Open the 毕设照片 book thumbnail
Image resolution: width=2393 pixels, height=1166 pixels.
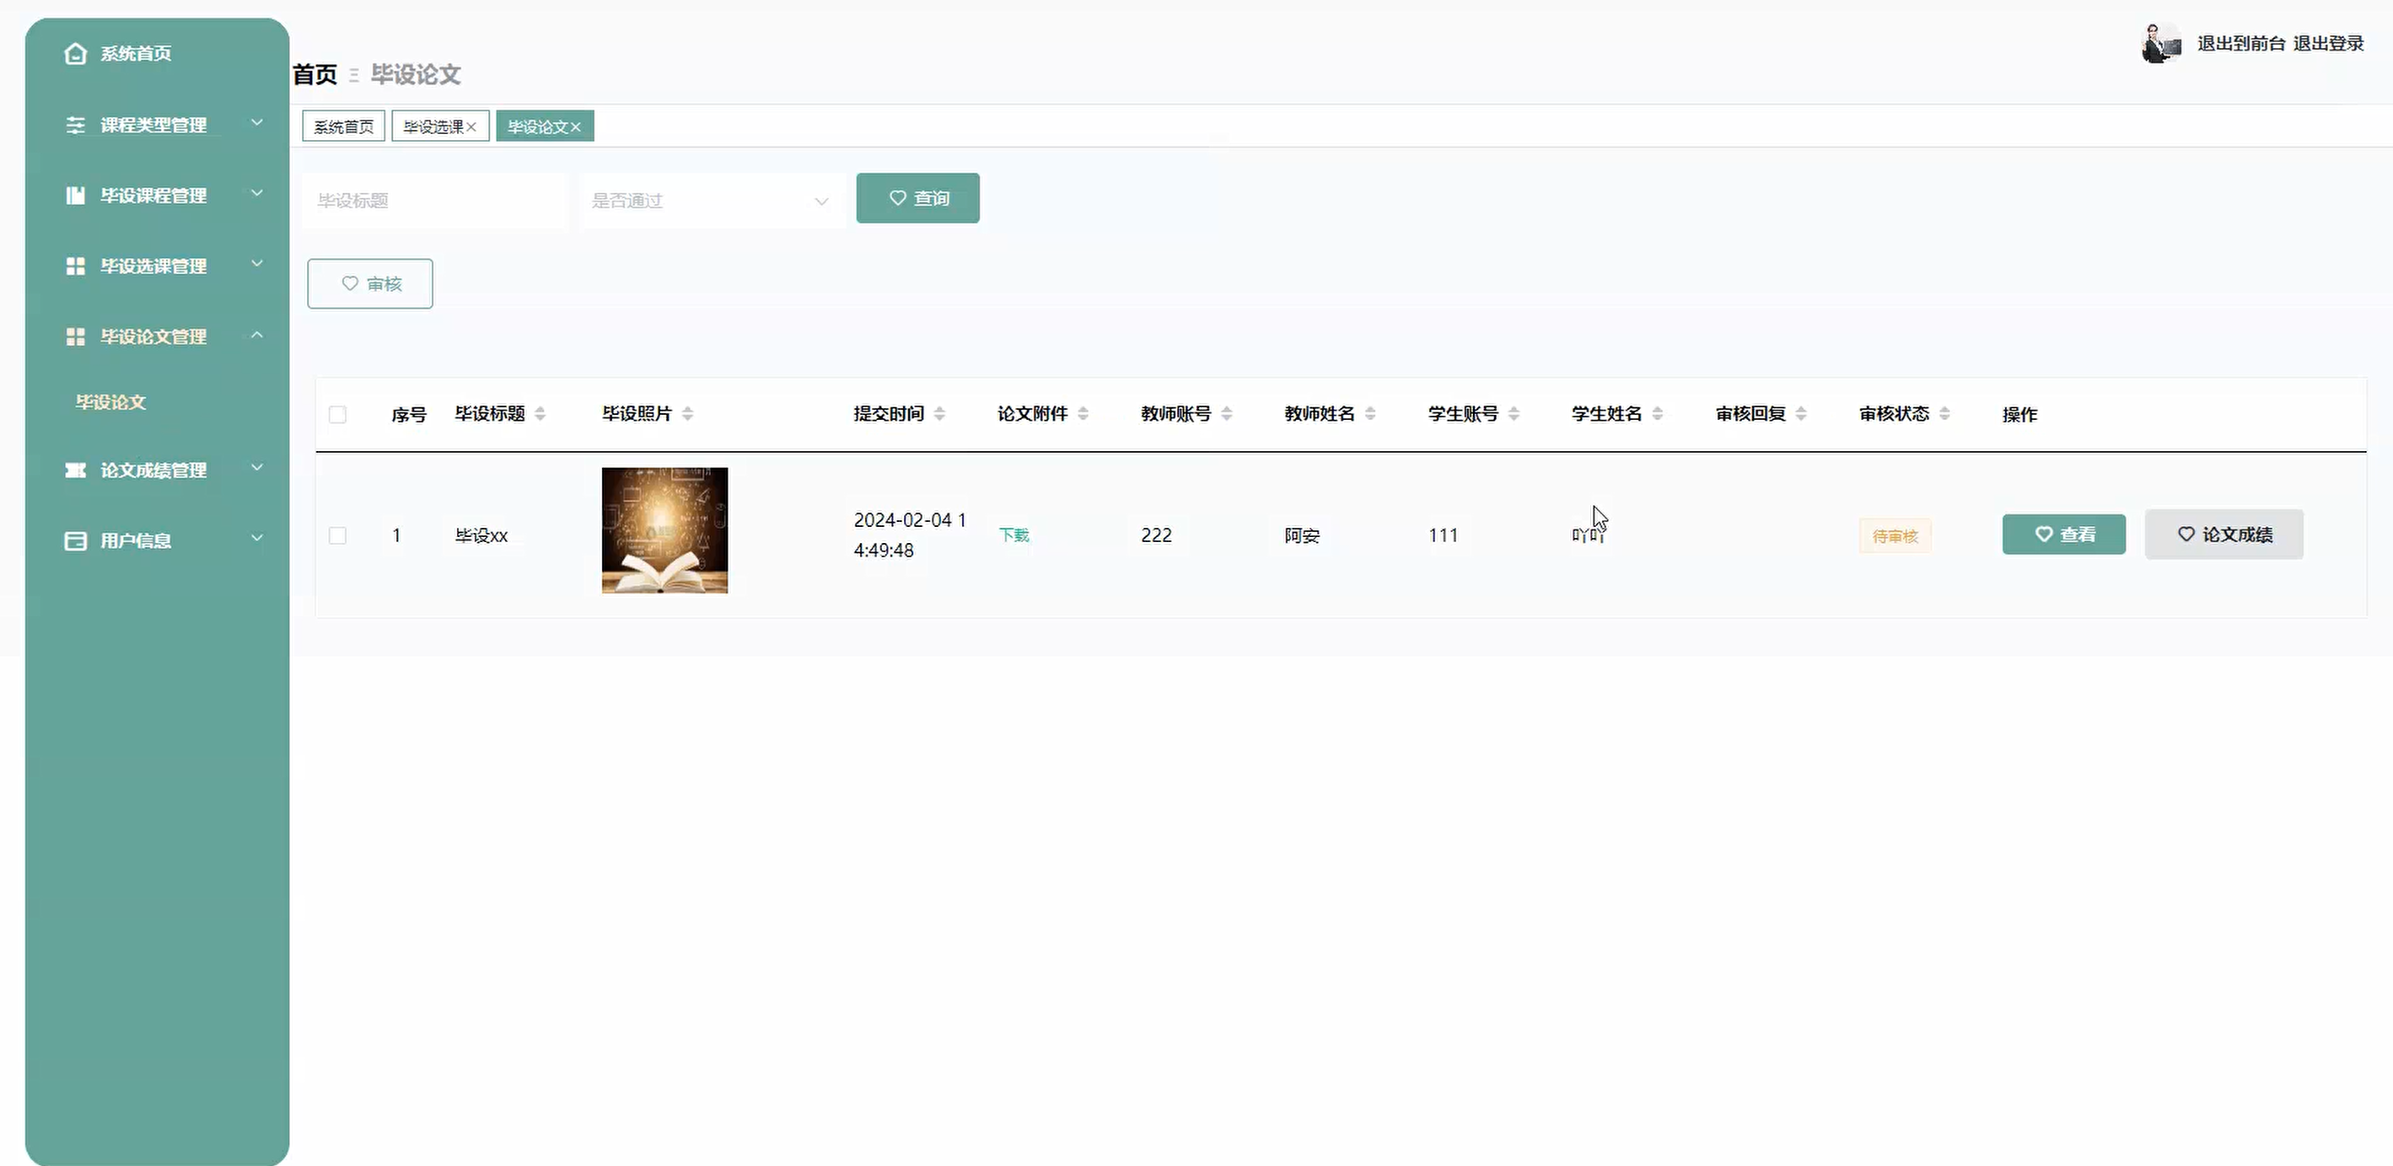pyautogui.click(x=665, y=530)
